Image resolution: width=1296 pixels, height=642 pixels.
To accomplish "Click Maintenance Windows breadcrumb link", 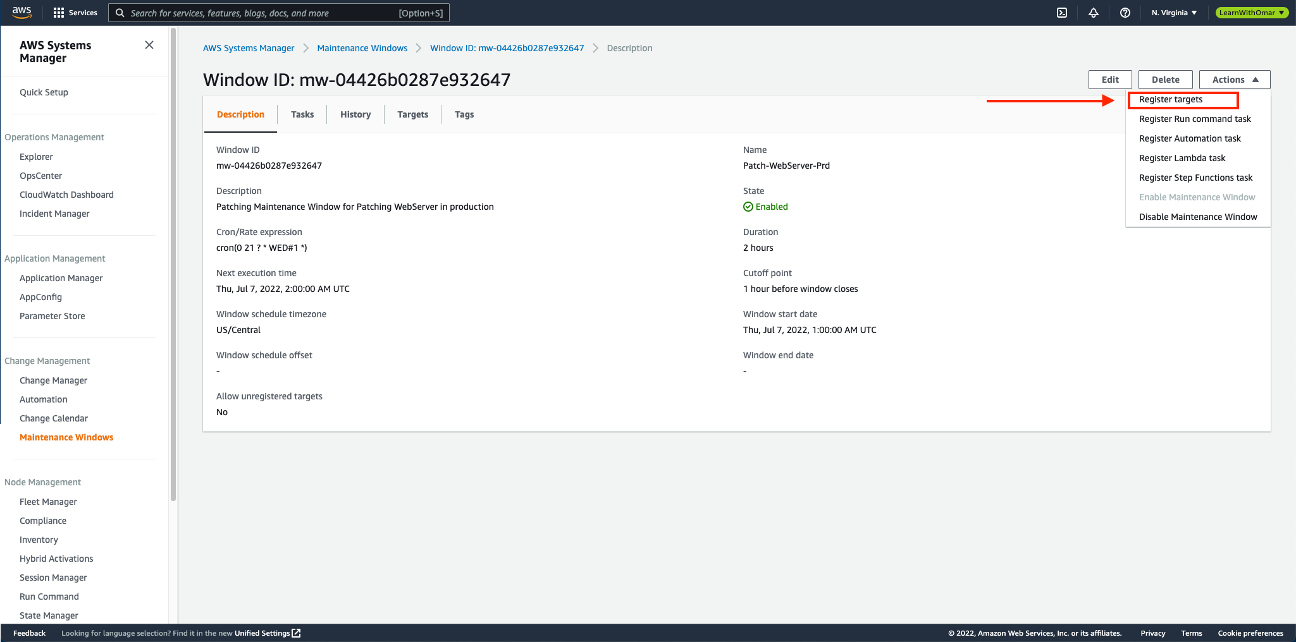I will 362,48.
